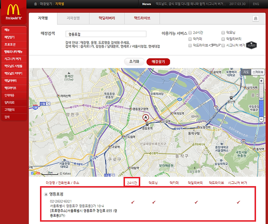Click 용산역 station icon on map

point(231,98)
